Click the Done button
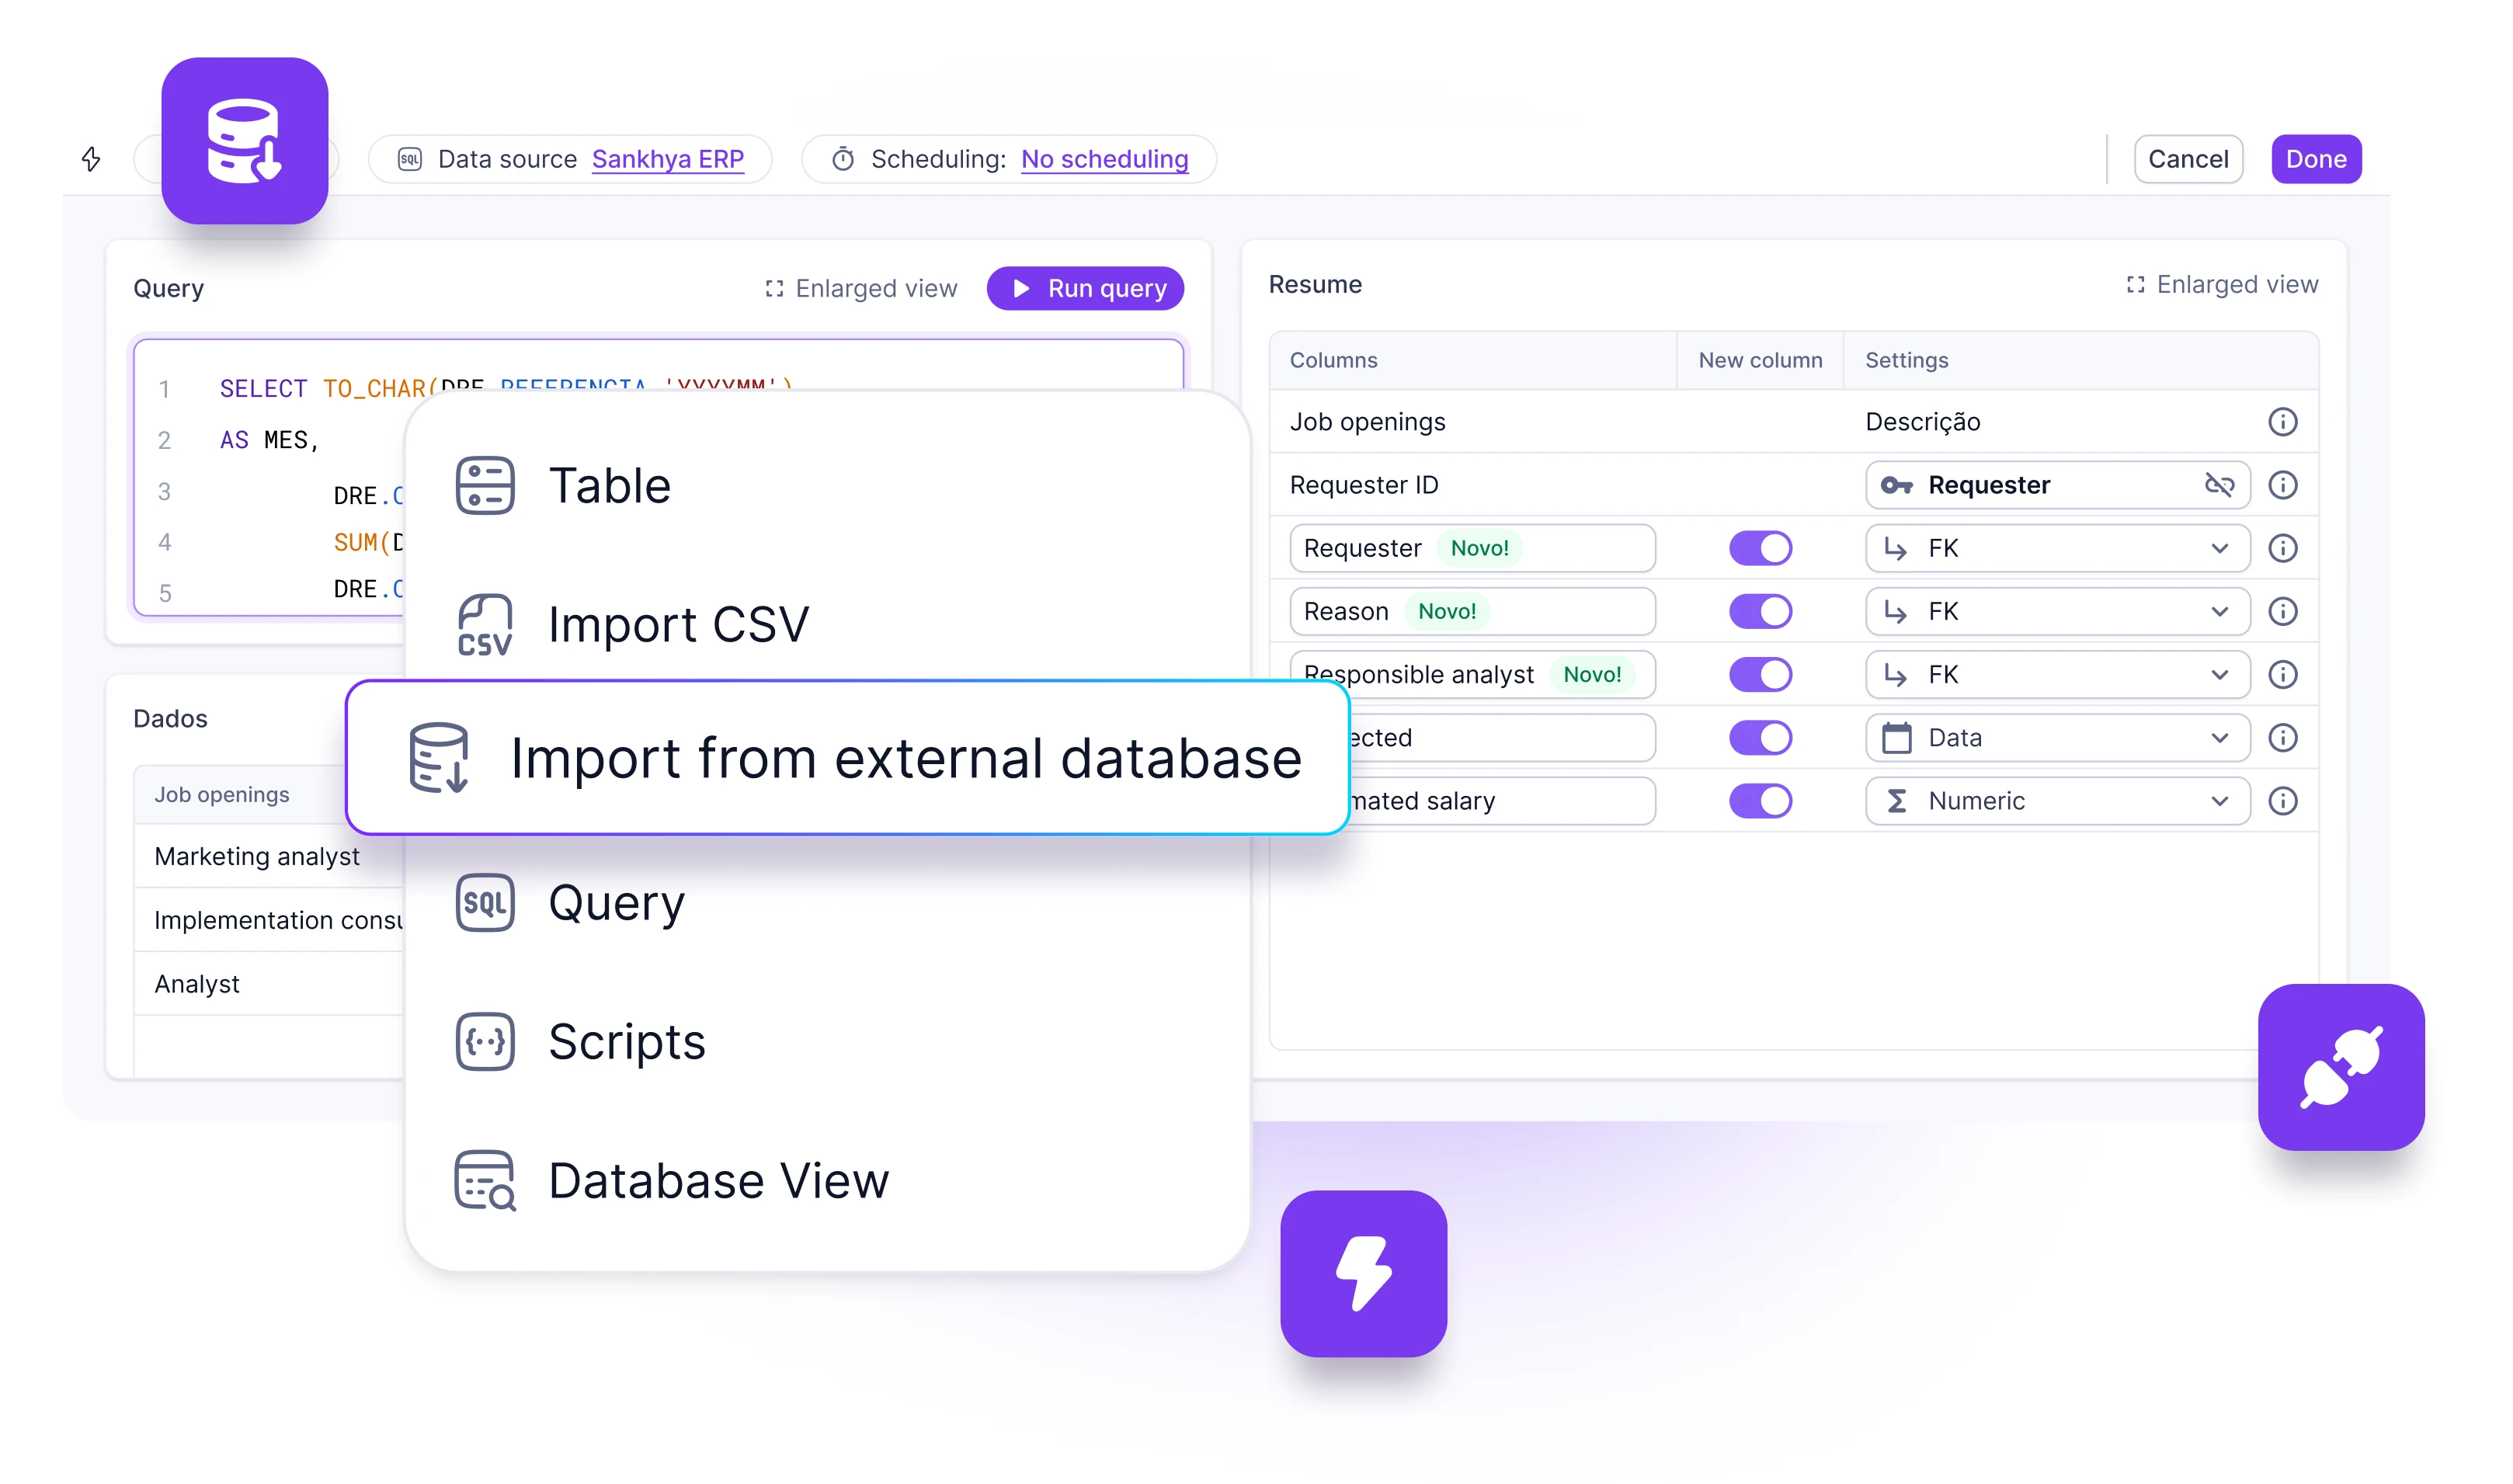The image size is (2513, 1484). click(2316, 159)
